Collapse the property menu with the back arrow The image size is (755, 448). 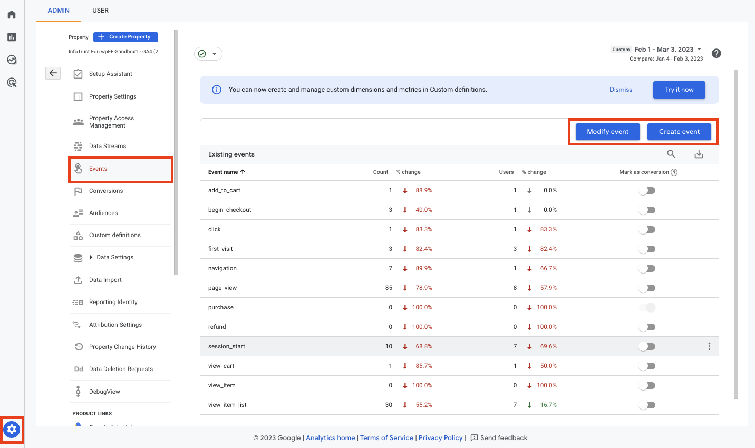click(53, 73)
